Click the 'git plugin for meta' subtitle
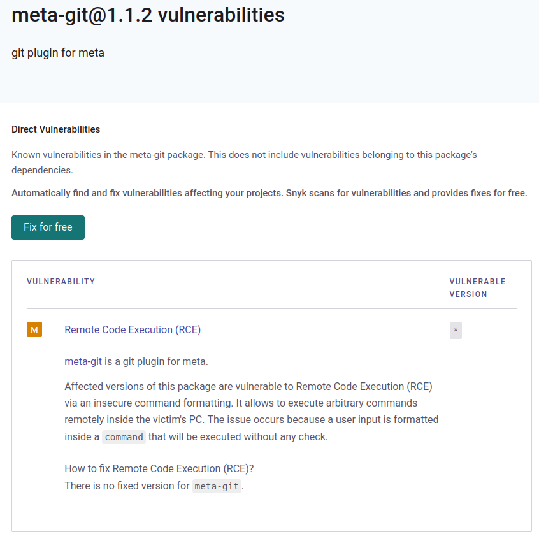 tap(58, 53)
